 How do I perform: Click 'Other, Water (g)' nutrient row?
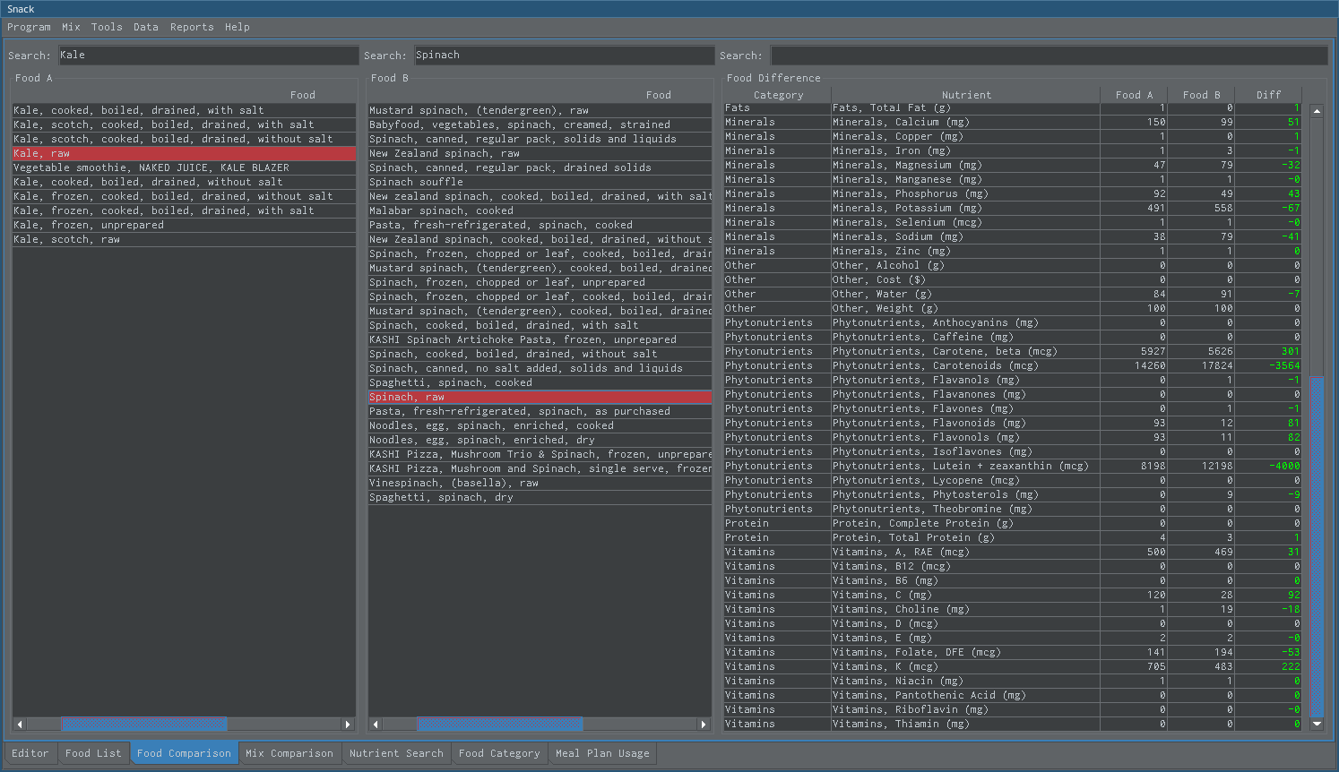[x=1013, y=295]
